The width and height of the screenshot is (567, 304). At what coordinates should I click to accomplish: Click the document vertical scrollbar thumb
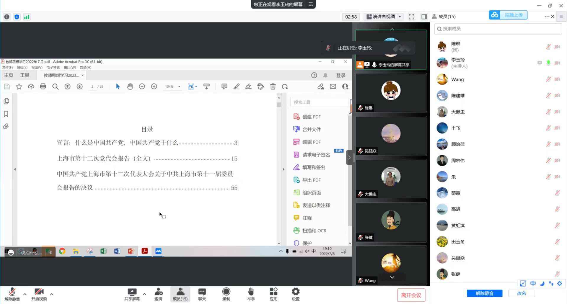[279, 104]
